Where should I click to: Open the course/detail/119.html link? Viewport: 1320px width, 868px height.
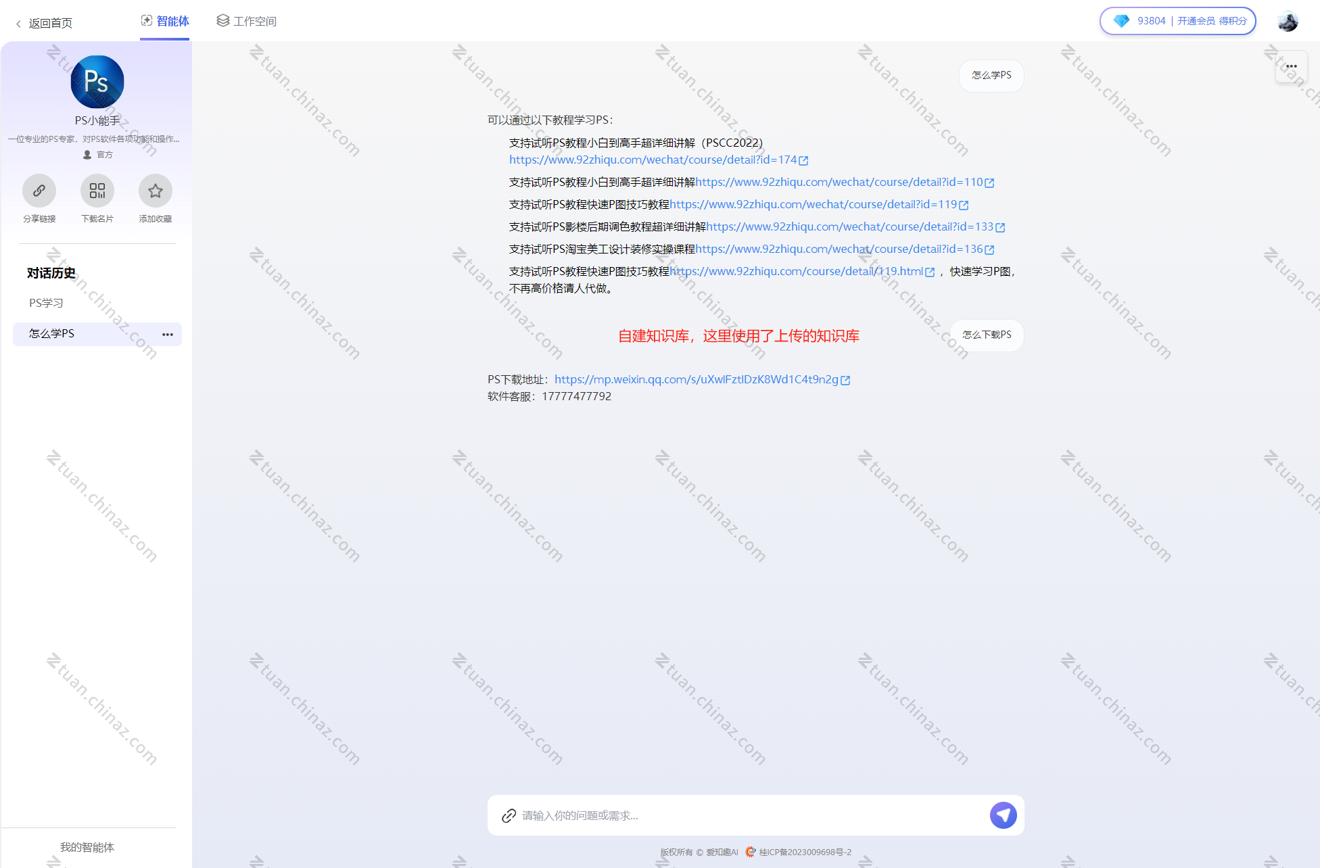pyautogui.click(x=797, y=271)
